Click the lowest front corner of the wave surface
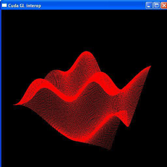The image size is (167, 167). coord(109,149)
